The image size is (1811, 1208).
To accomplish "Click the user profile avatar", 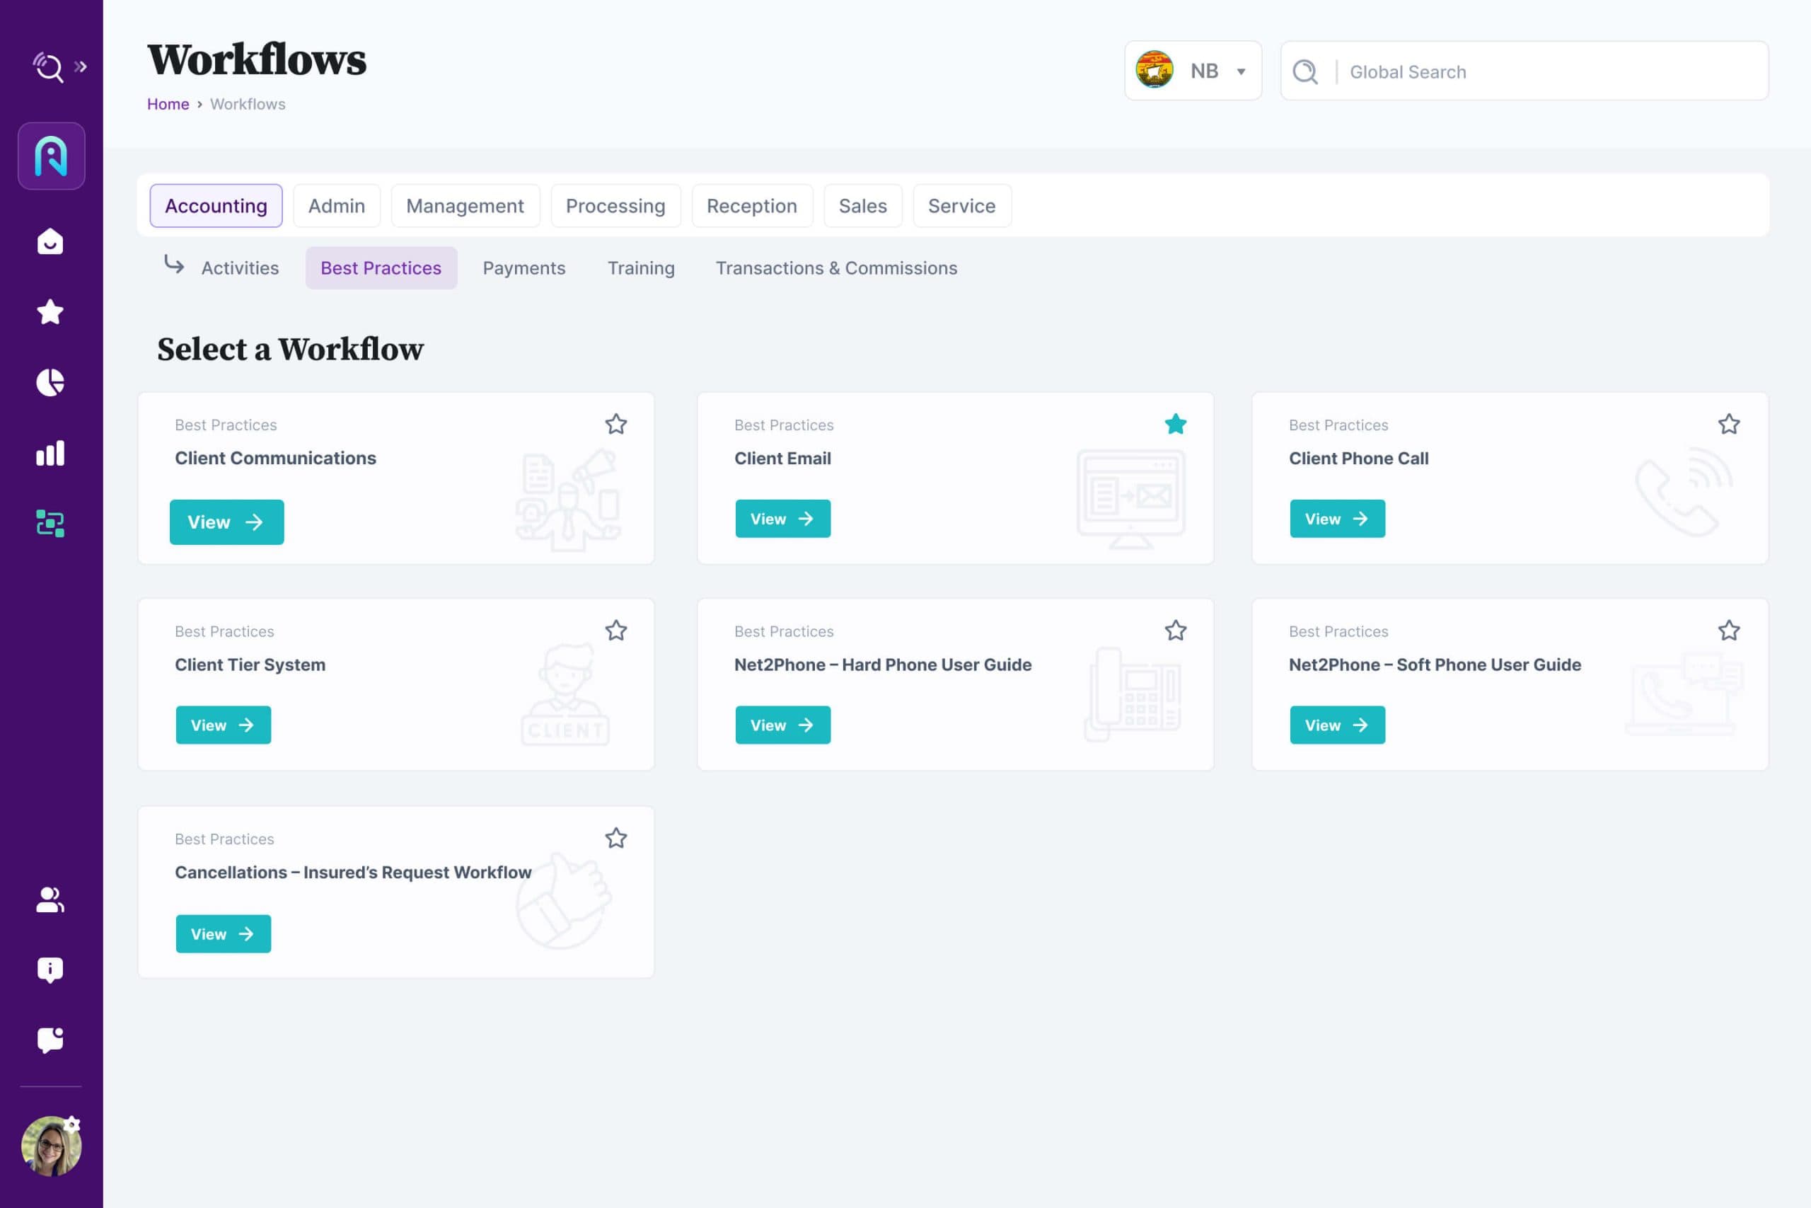I will [x=51, y=1146].
